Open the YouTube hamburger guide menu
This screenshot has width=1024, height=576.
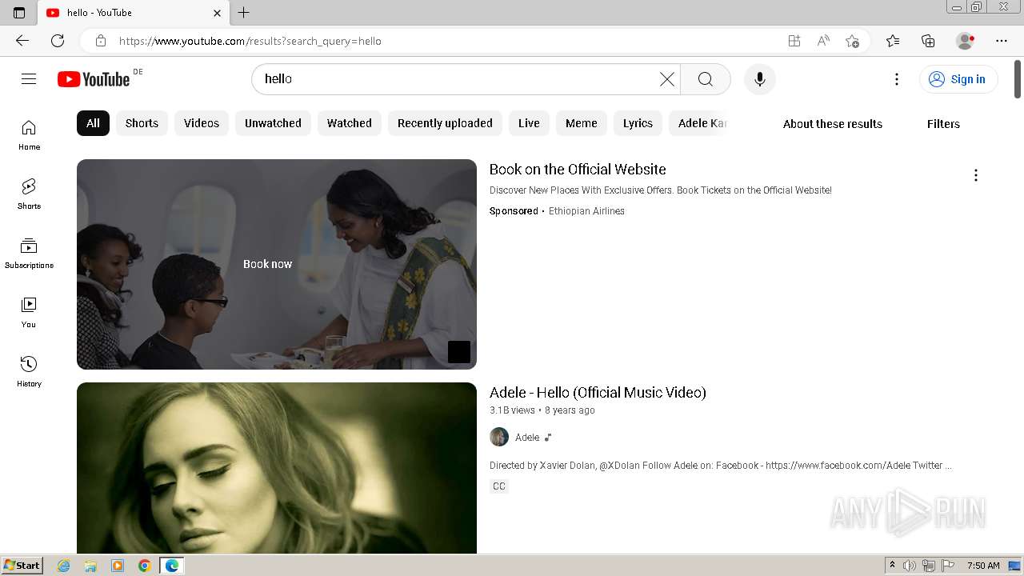(29, 78)
